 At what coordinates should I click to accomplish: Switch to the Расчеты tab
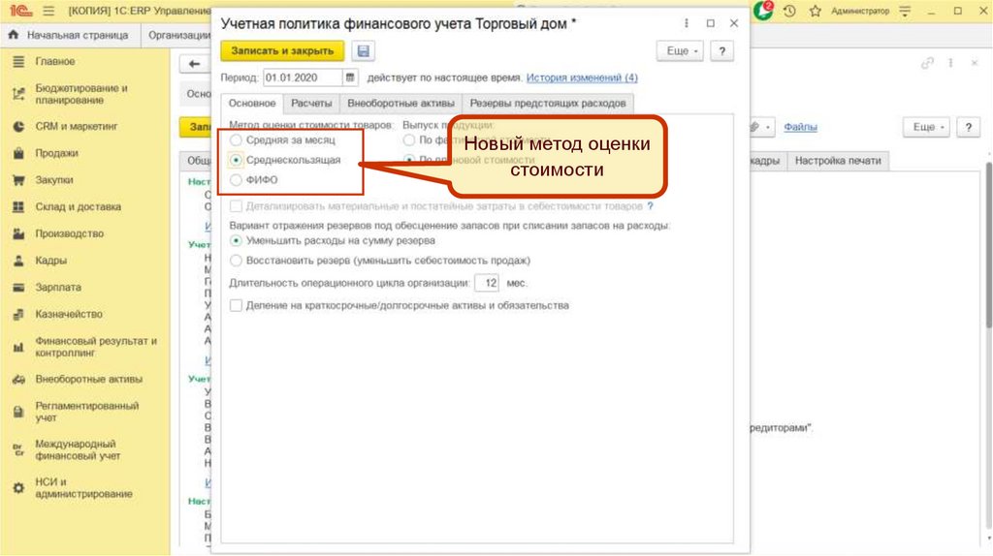click(311, 103)
